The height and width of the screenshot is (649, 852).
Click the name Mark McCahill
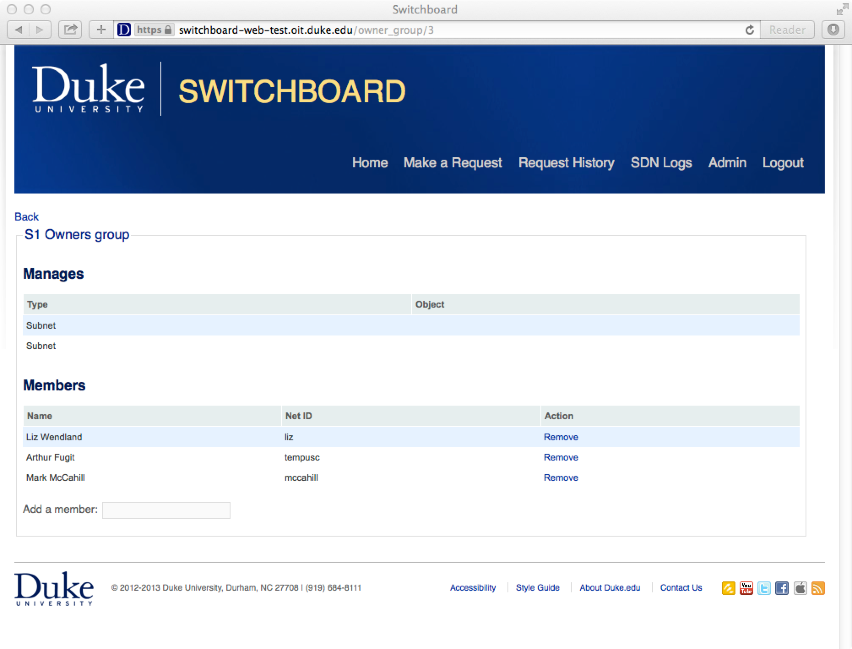[55, 478]
